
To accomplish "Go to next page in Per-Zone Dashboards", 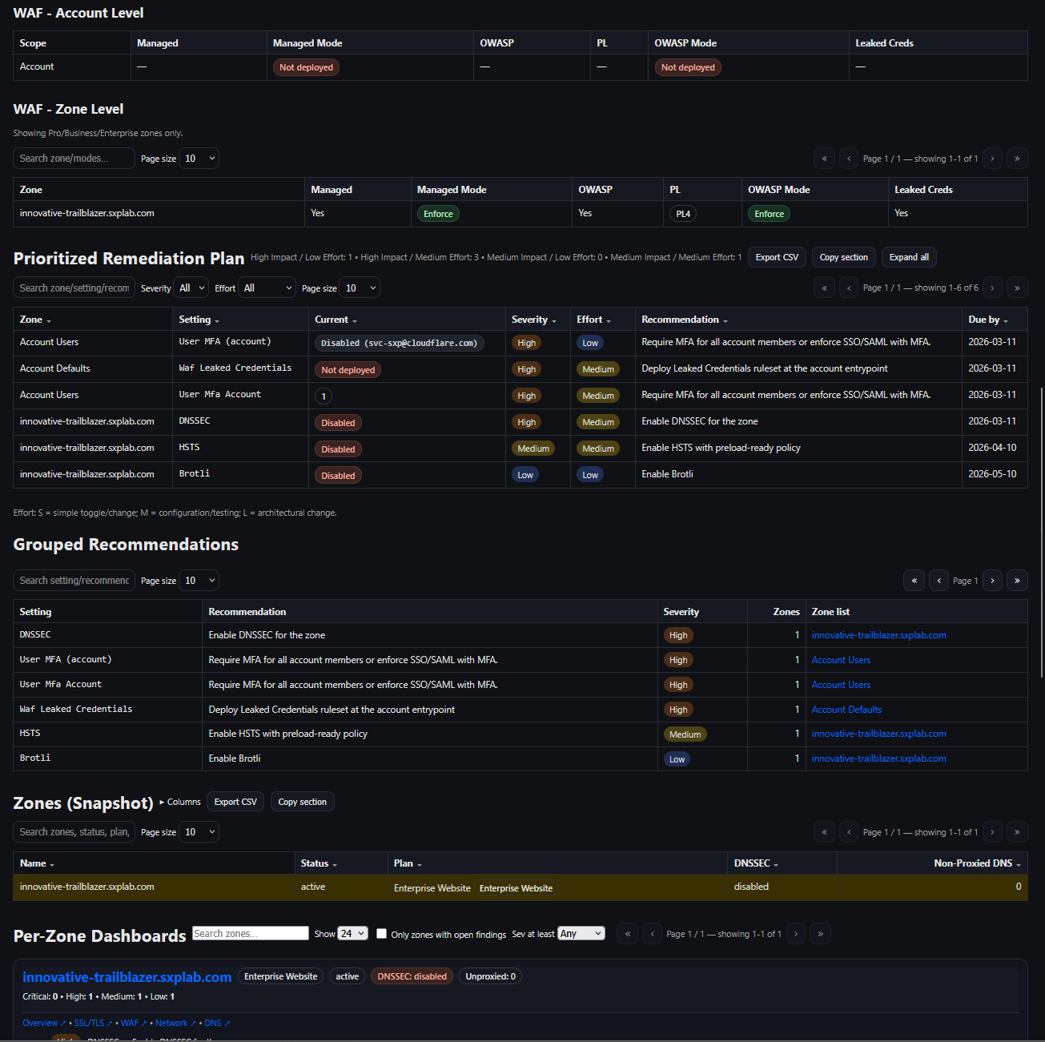I will 795,933.
